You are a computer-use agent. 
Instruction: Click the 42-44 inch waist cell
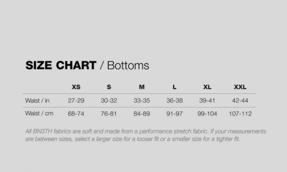click(x=240, y=101)
